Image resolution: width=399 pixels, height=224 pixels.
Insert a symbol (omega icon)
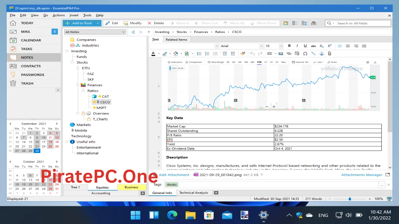305,54
